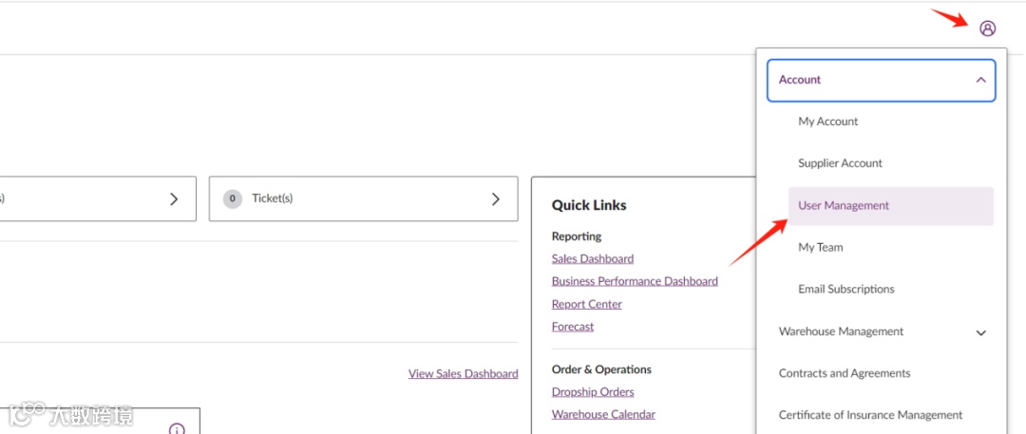
Task: Click the arrow on the Ticket(s) card
Action: click(x=495, y=198)
